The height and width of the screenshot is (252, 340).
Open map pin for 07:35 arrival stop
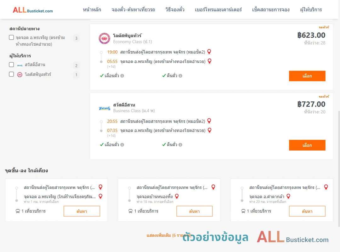coord(210,130)
